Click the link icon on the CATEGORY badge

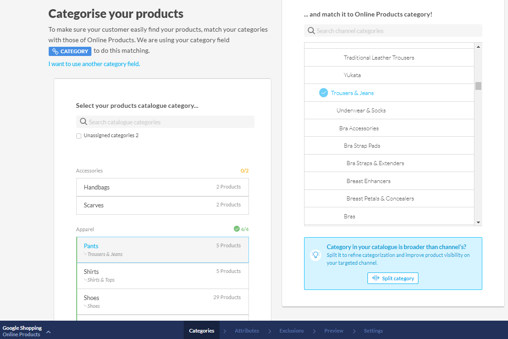tap(56, 51)
